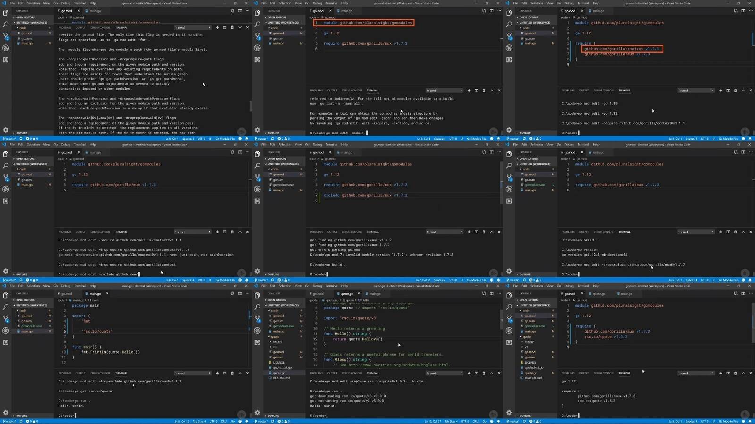The width and height of the screenshot is (755, 424).
Task: Open Debug view in window with highlighted module line
Action: 257,48
